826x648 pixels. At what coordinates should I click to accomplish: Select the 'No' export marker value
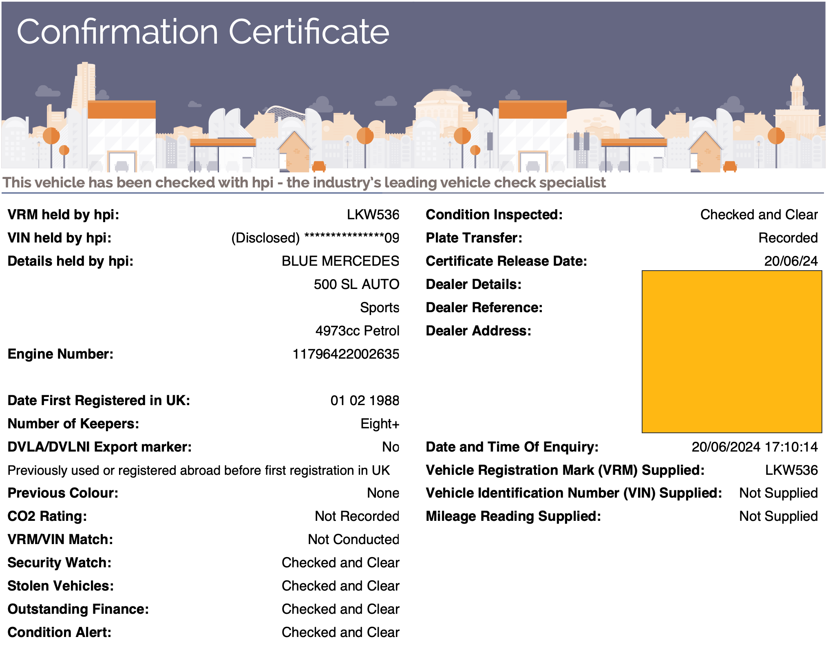click(391, 447)
